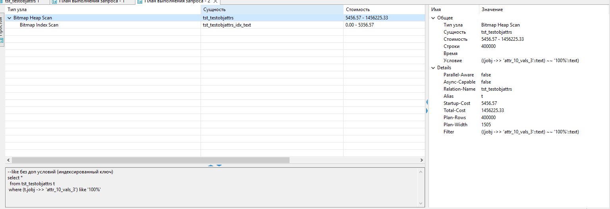Collapse the Общее properties group
Image resolution: width=610 pixels, height=209 pixels.
pos(433,18)
